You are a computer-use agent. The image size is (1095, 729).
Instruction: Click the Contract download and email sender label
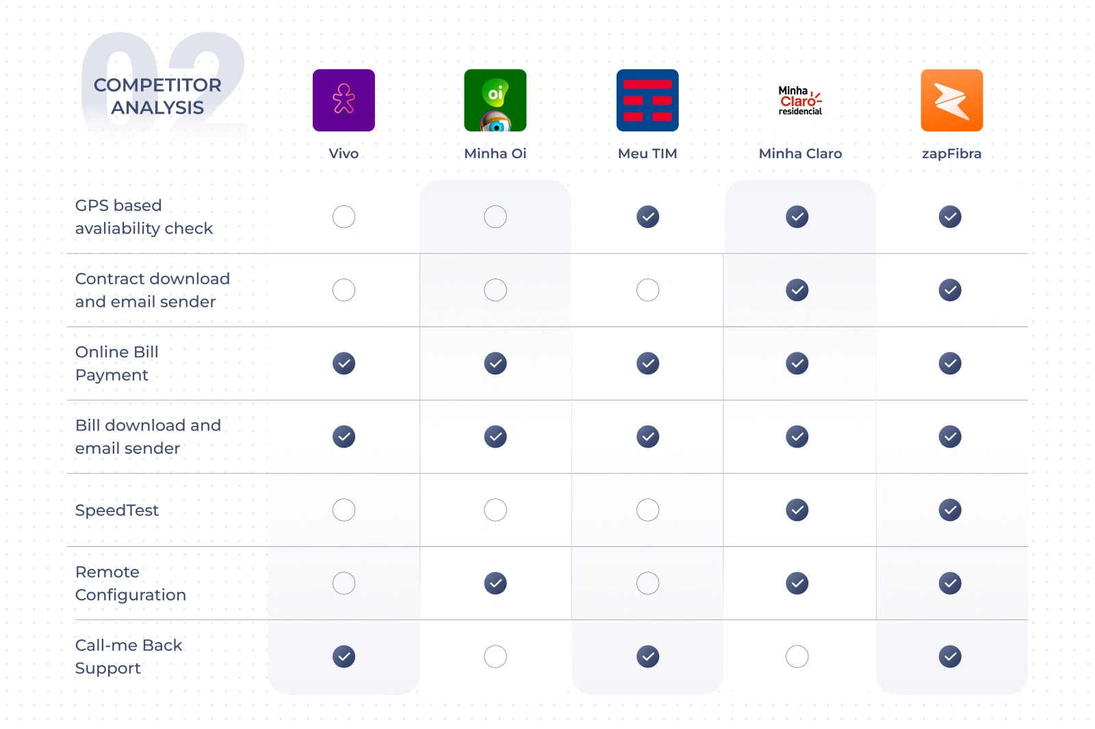(152, 290)
